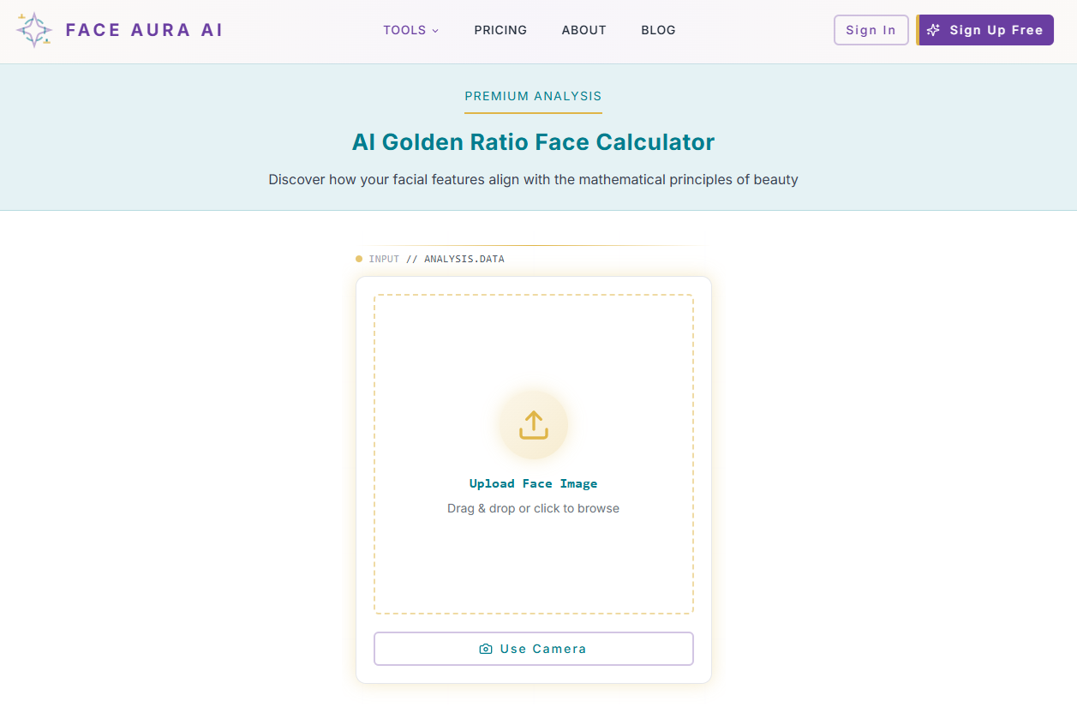This screenshot has height=707, width=1077.
Task: Click the FACE AURA AI brand text
Action: tap(144, 30)
